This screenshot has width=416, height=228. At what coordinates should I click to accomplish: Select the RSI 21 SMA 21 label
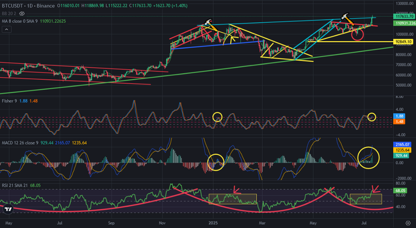[x=15, y=186]
